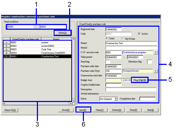
Task: Click the Name1 input field
Action: pos(131,43)
